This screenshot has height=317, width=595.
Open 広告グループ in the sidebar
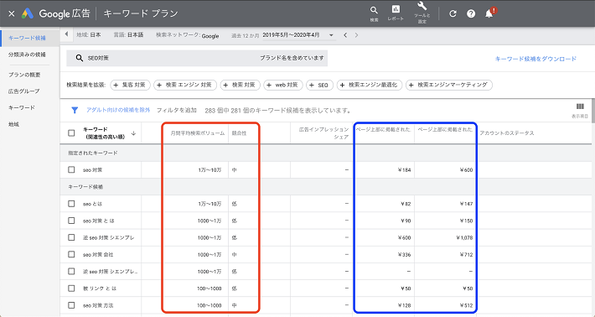[24, 91]
